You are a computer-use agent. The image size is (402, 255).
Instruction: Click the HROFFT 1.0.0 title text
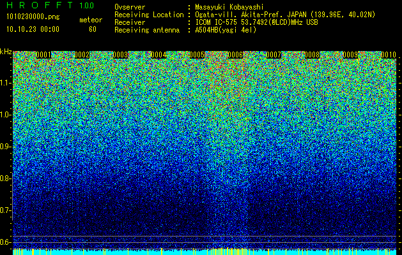point(50,5)
